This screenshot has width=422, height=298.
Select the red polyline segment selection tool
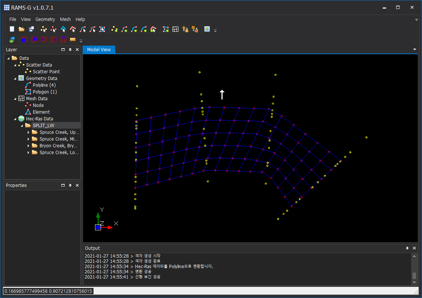click(x=92, y=29)
